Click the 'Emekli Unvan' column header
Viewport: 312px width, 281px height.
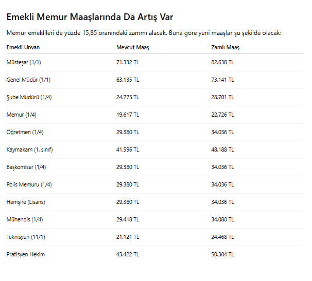(23, 47)
